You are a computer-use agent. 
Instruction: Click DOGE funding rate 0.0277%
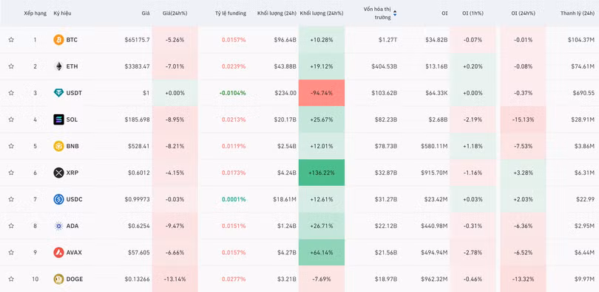click(x=234, y=279)
